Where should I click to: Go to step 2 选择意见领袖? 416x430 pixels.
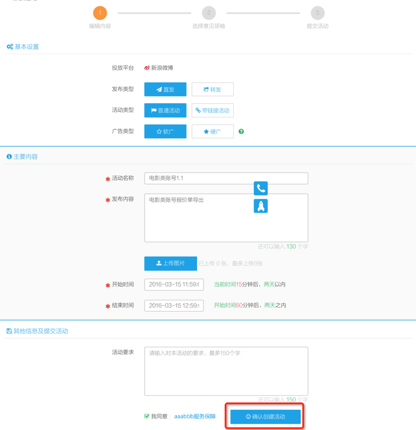(x=209, y=13)
